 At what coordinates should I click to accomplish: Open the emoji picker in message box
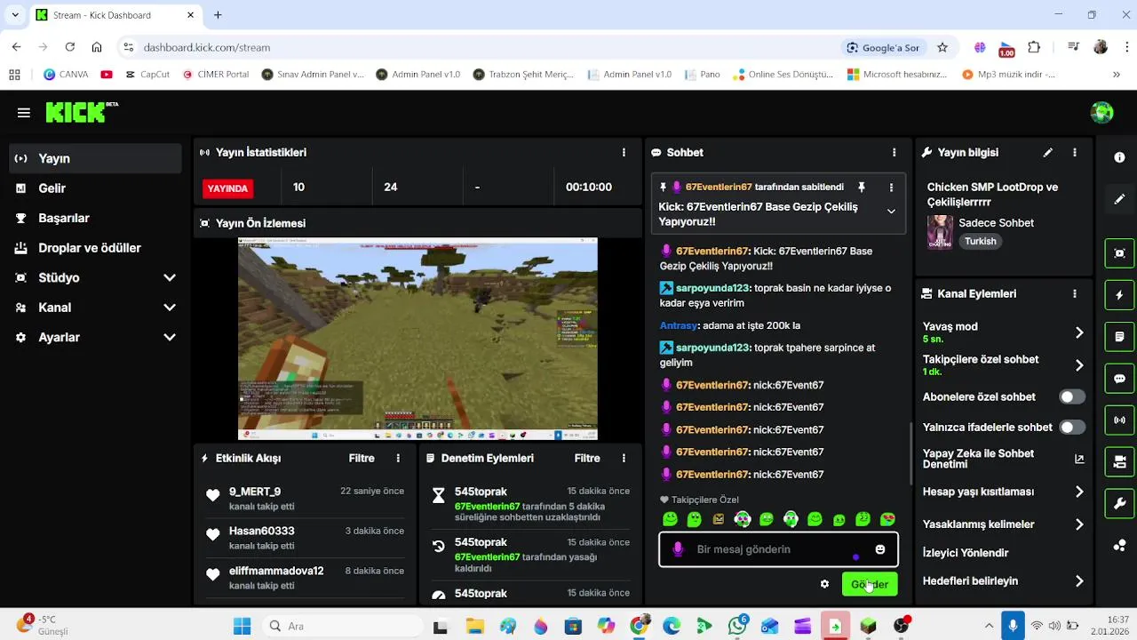point(880,549)
